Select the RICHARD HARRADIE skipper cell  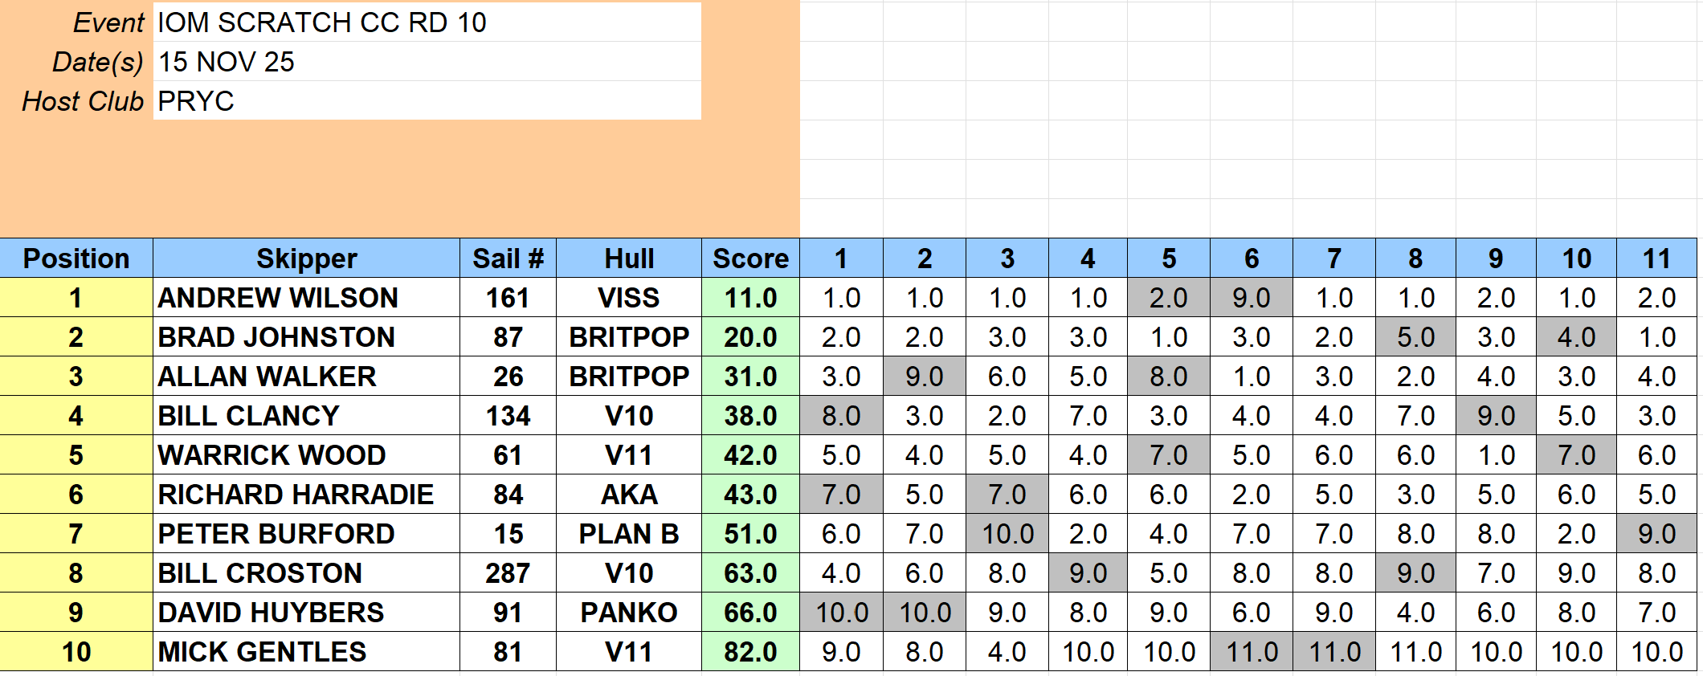point(306,495)
